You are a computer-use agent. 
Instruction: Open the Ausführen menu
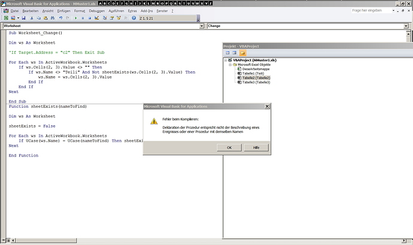pyautogui.click(x=116, y=11)
